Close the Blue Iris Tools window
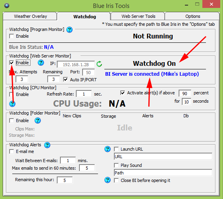Image resolution: width=223 pixels, height=199 pixels. coord(211,4)
